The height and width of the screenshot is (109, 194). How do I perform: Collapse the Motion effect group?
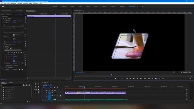(x=2, y=18)
